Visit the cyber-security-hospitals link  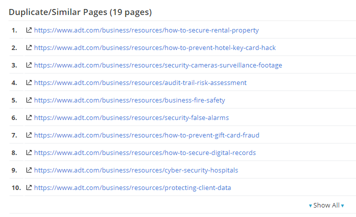point(136,170)
